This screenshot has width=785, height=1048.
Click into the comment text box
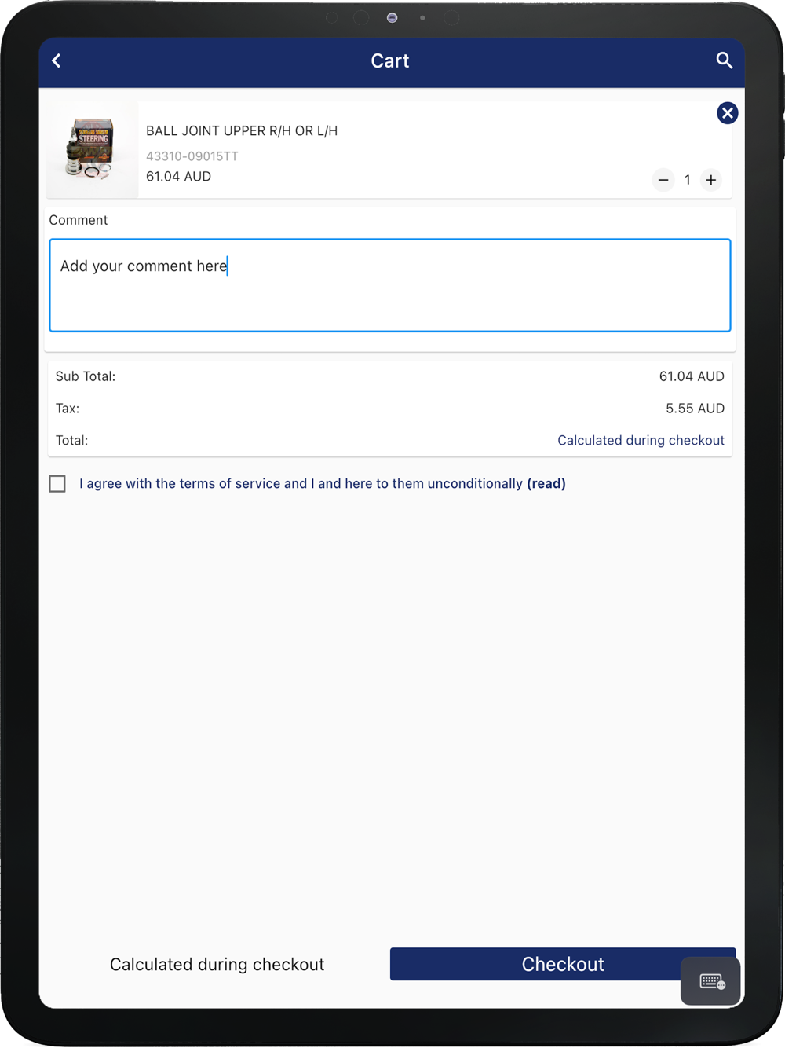pyautogui.click(x=390, y=285)
